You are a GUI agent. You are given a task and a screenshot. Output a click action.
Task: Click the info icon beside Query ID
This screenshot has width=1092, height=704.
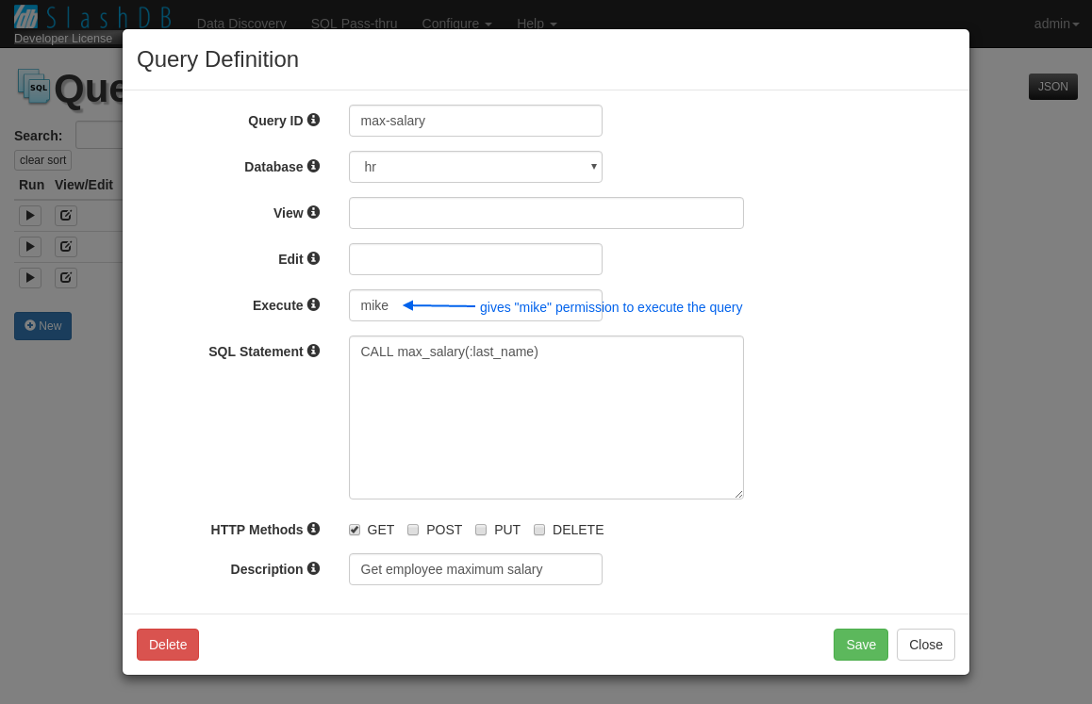(313, 120)
